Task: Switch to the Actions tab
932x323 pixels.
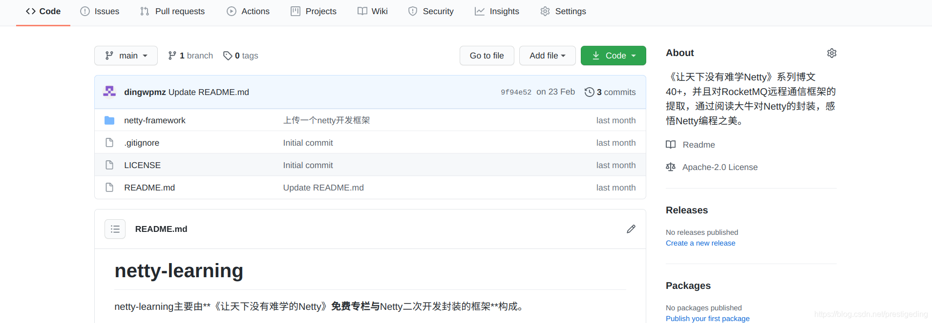Action: click(248, 11)
